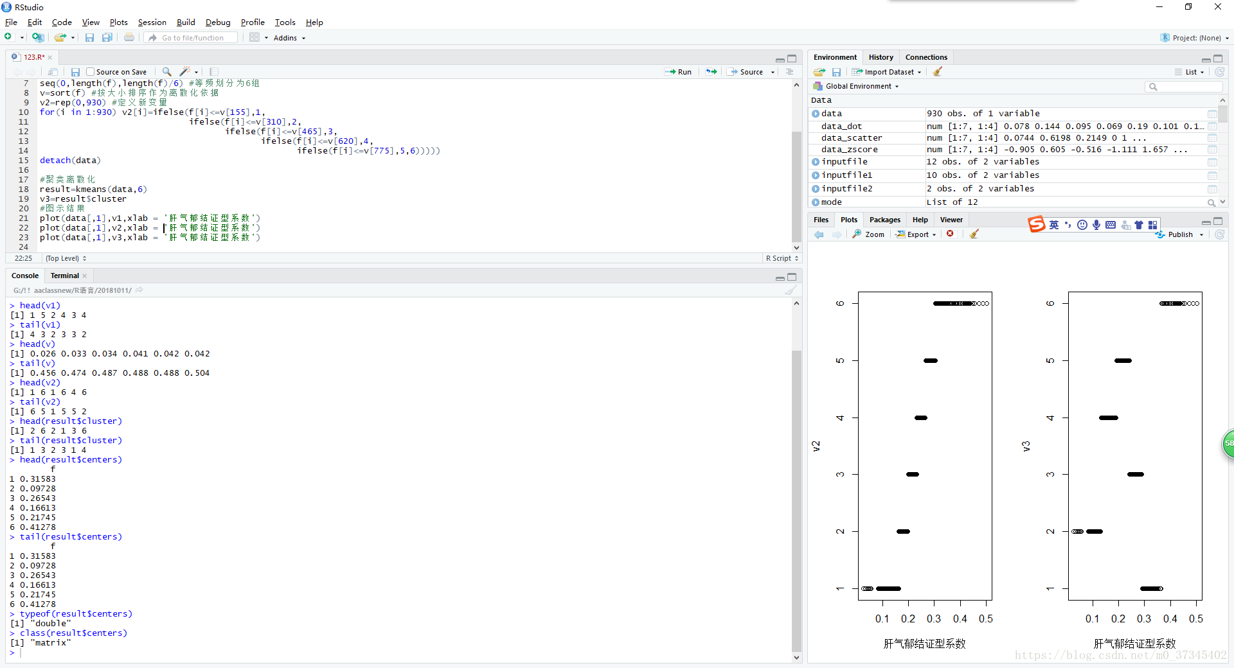Clear console broom icon
This screenshot has width=1234, height=668.
[790, 290]
